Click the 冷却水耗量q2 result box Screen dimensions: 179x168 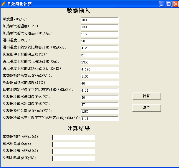point(74,159)
